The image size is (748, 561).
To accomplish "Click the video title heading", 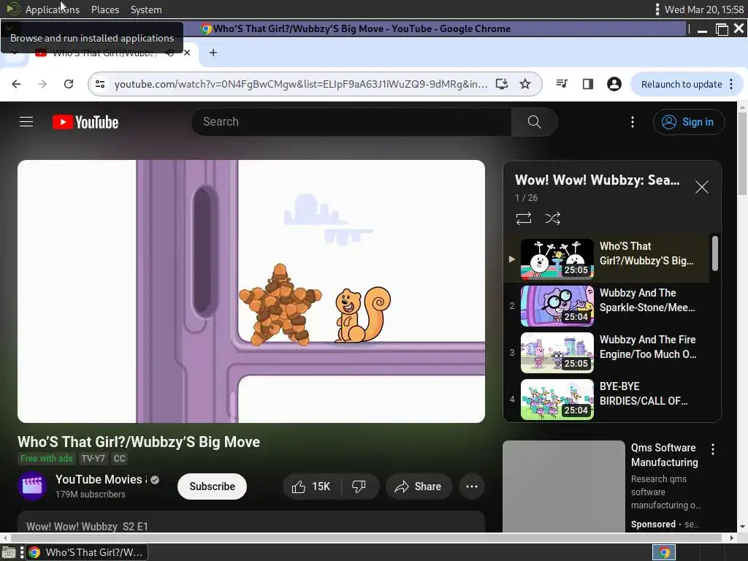I will point(139,442).
